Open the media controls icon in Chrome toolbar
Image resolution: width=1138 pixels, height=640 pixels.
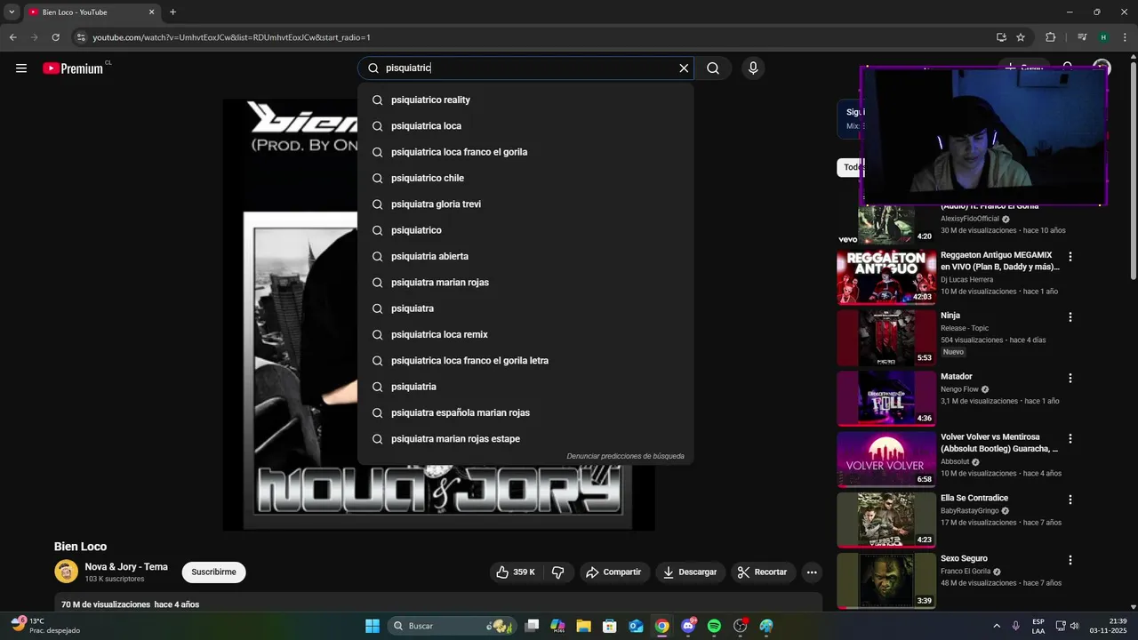point(1082,37)
